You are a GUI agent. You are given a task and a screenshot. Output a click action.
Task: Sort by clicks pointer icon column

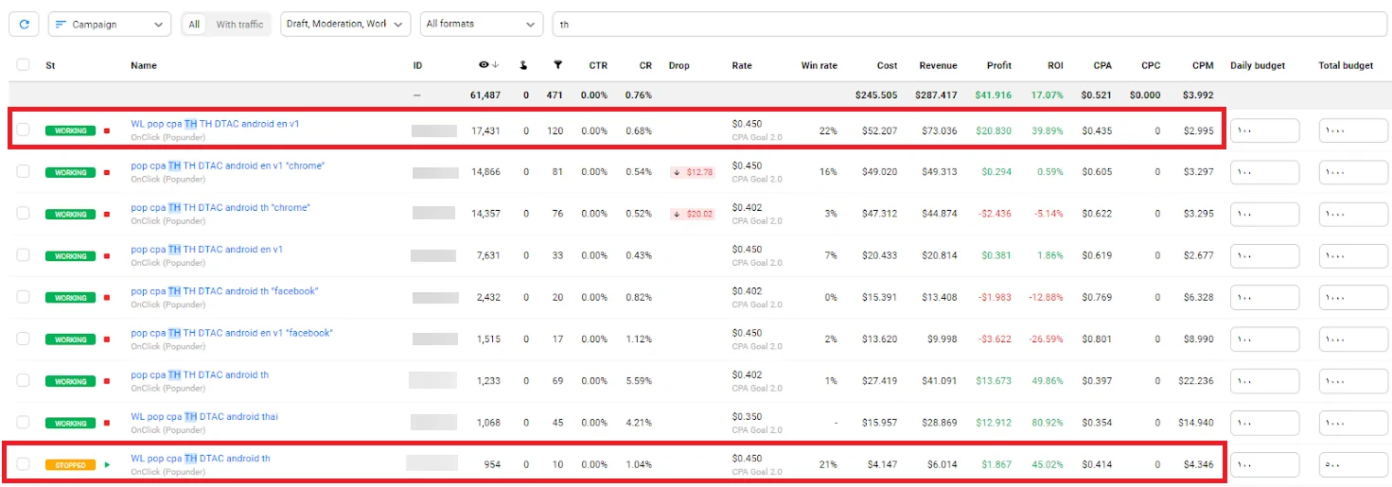(x=524, y=65)
